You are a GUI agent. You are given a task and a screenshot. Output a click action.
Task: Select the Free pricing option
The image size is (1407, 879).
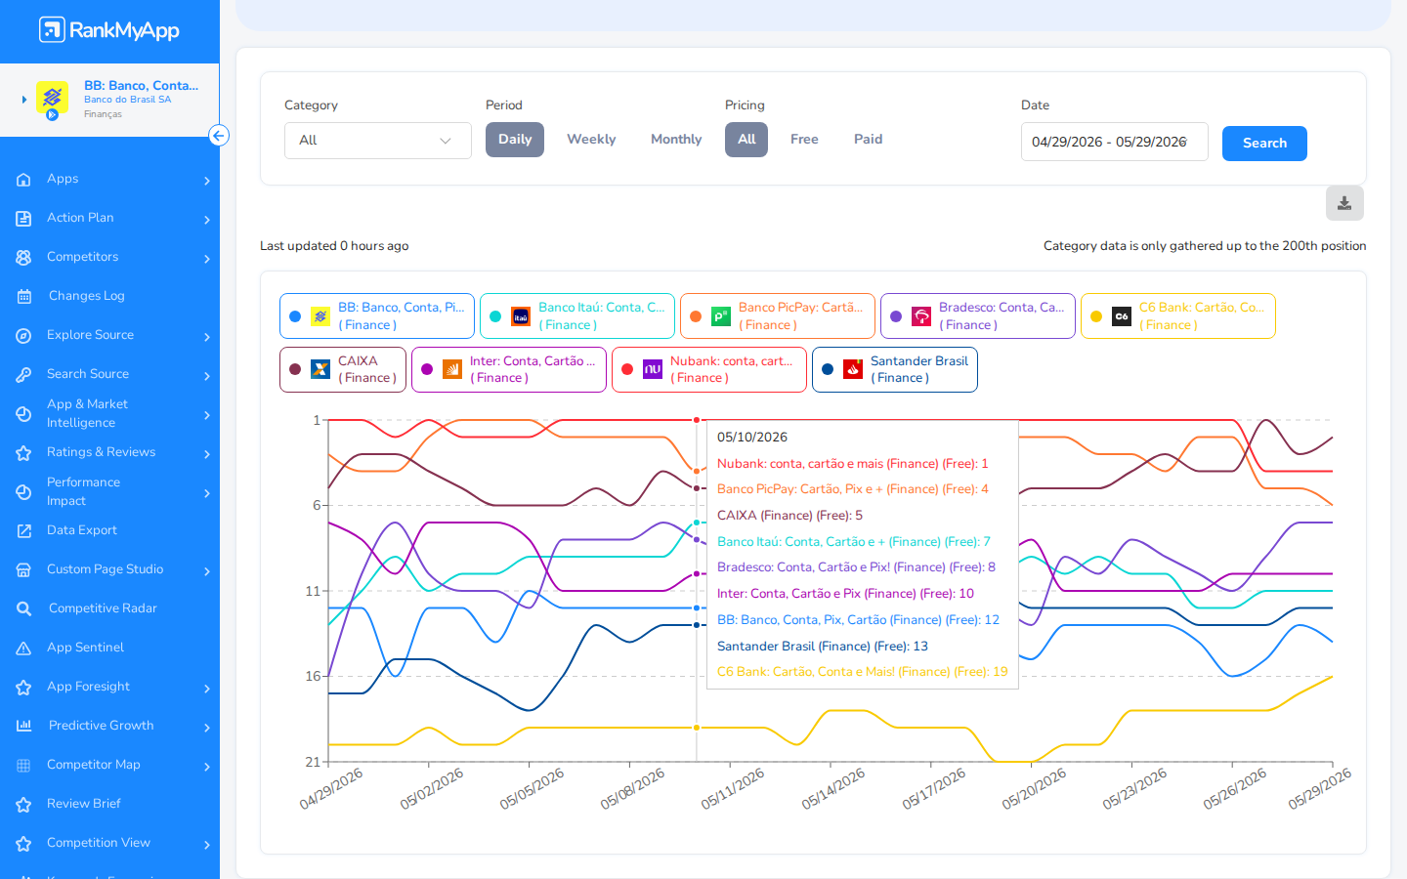point(804,140)
